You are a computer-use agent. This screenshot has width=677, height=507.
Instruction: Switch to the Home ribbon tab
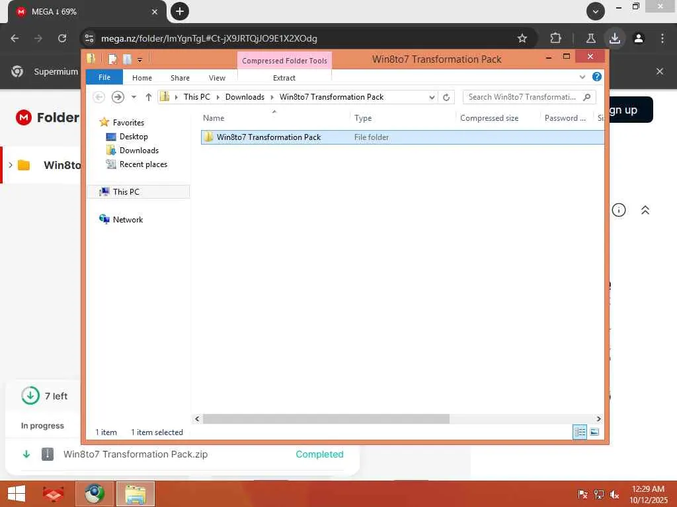click(x=142, y=78)
